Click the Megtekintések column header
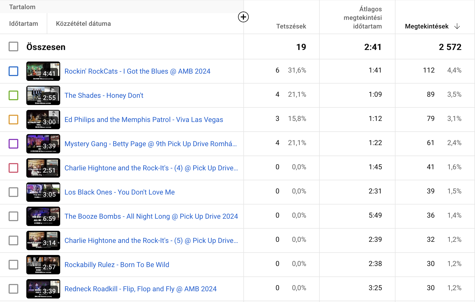The width and height of the screenshot is (475, 302). (x=426, y=26)
